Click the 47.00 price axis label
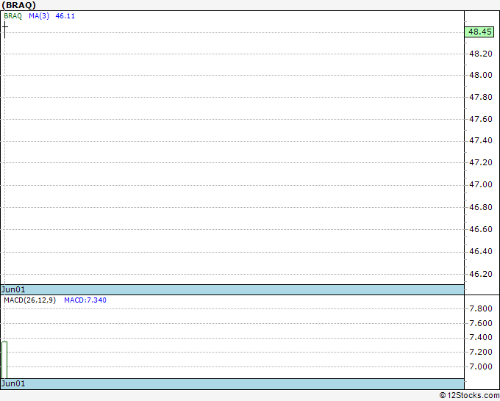The width and height of the screenshot is (500, 401). click(481, 185)
